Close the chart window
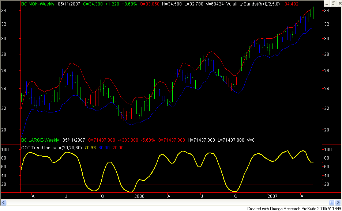The image size is (342, 211). click(x=339, y=4)
